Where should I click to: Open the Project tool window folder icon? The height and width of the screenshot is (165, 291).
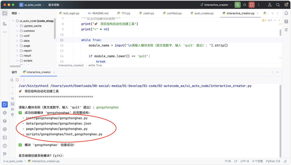tap(5, 13)
